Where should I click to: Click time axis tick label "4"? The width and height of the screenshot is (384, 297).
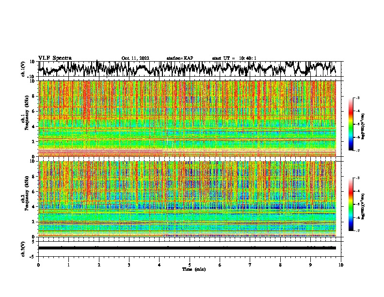[x=160, y=265]
